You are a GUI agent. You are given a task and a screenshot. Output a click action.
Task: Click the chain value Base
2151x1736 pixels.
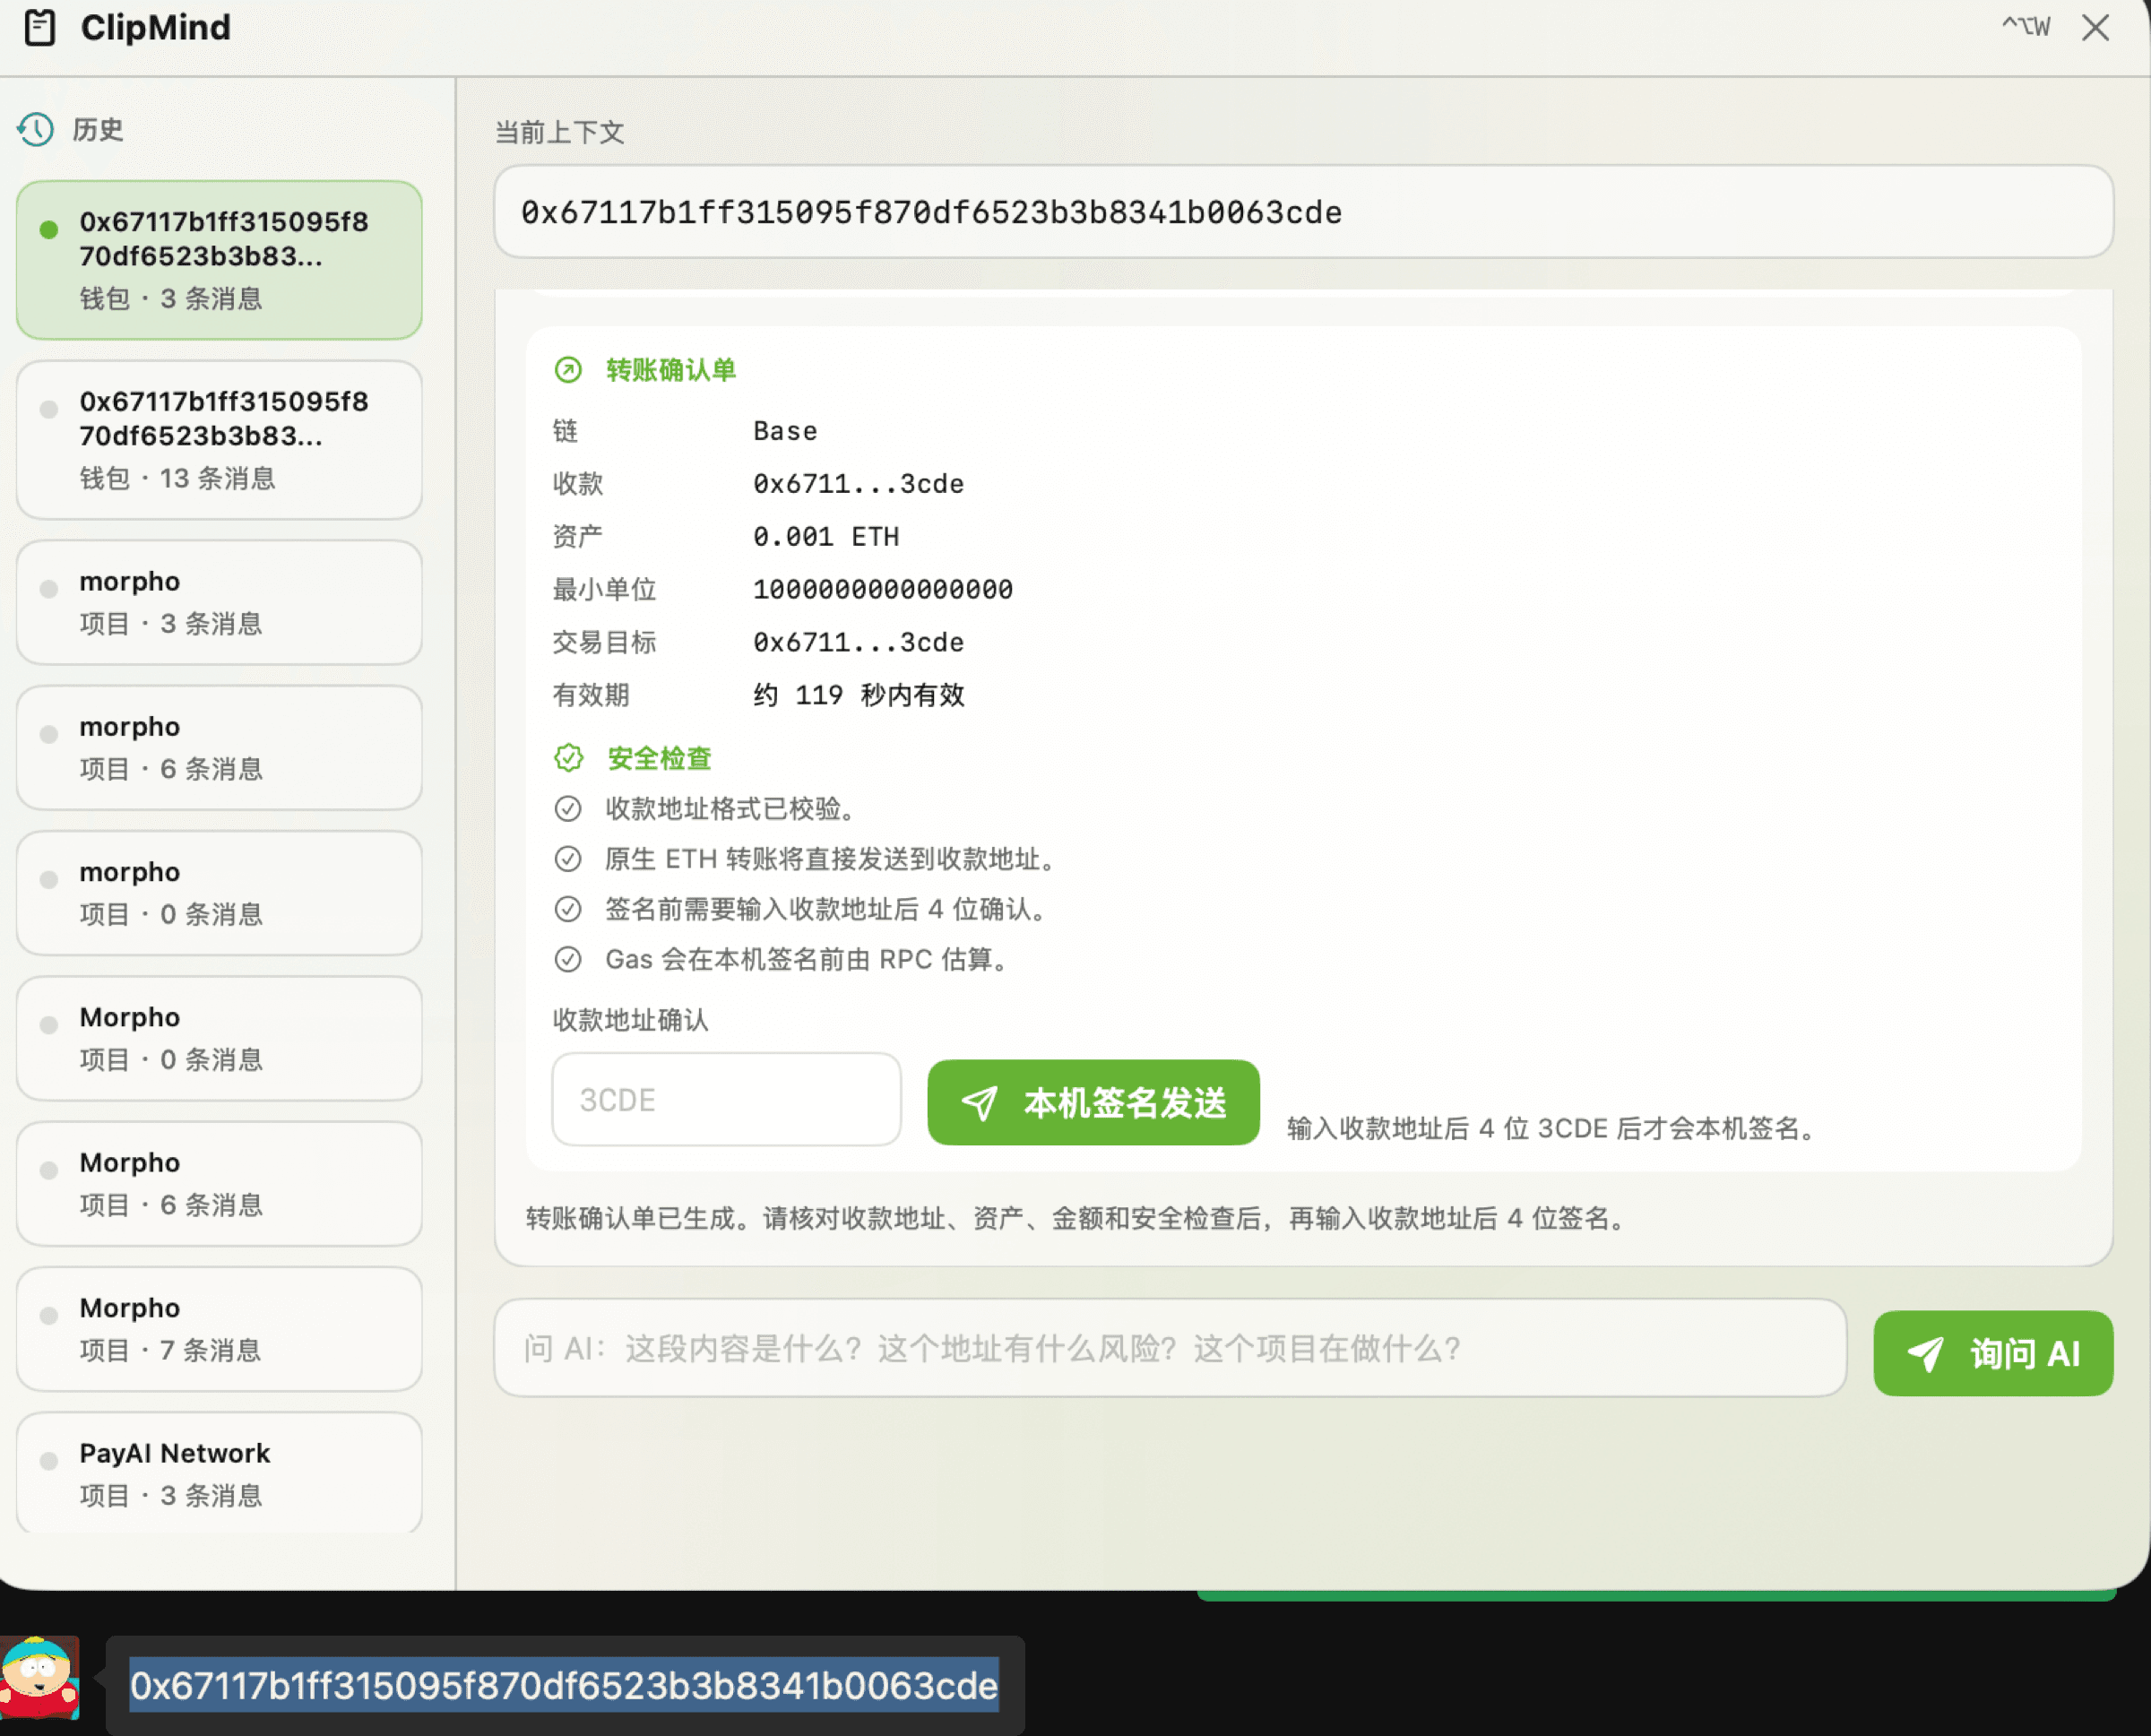(x=785, y=431)
